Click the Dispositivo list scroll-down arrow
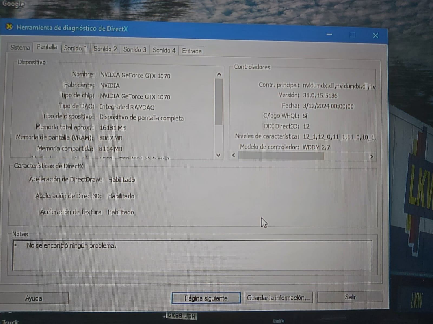 pos(219,155)
